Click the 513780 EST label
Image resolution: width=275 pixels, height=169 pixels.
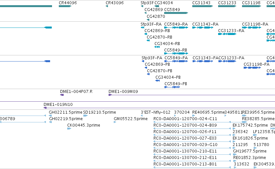261,145
